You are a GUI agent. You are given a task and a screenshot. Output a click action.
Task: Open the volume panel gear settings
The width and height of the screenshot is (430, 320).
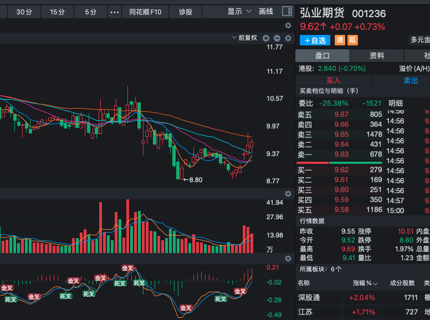(288, 194)
